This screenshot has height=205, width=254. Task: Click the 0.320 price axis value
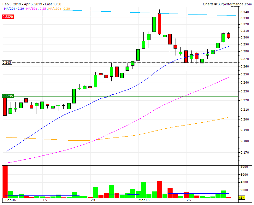click(245, 24)
